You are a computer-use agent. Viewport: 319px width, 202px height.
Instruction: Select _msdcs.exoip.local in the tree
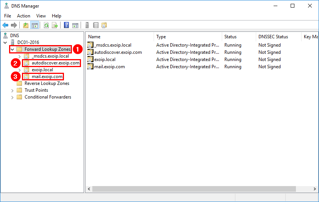pyautogui.click(x=50, y=56)
